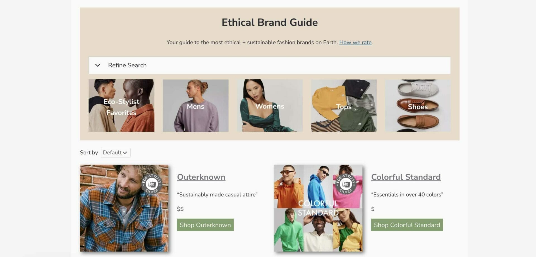
Task: Click the Ethical Brand Guide heading
Action: 270,22
